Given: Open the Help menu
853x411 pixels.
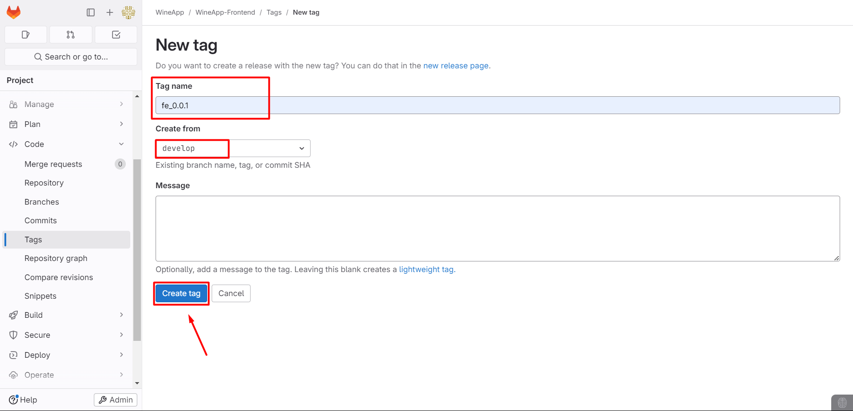Looking at the screenshot, I should coord(23,399).
